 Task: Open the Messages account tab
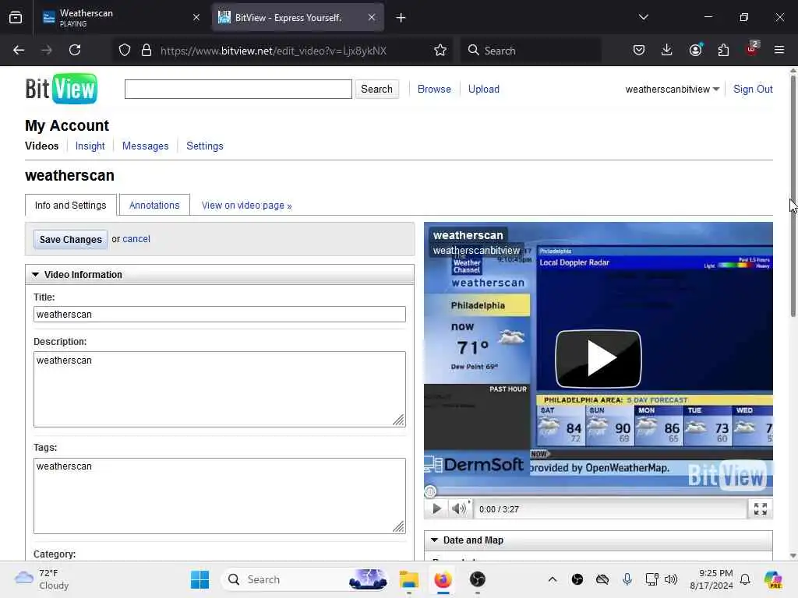pyautogui.click(x=145, y=146)
